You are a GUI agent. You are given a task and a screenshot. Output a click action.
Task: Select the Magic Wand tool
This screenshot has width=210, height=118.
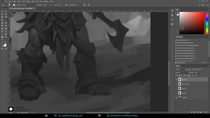coord(6,14)
